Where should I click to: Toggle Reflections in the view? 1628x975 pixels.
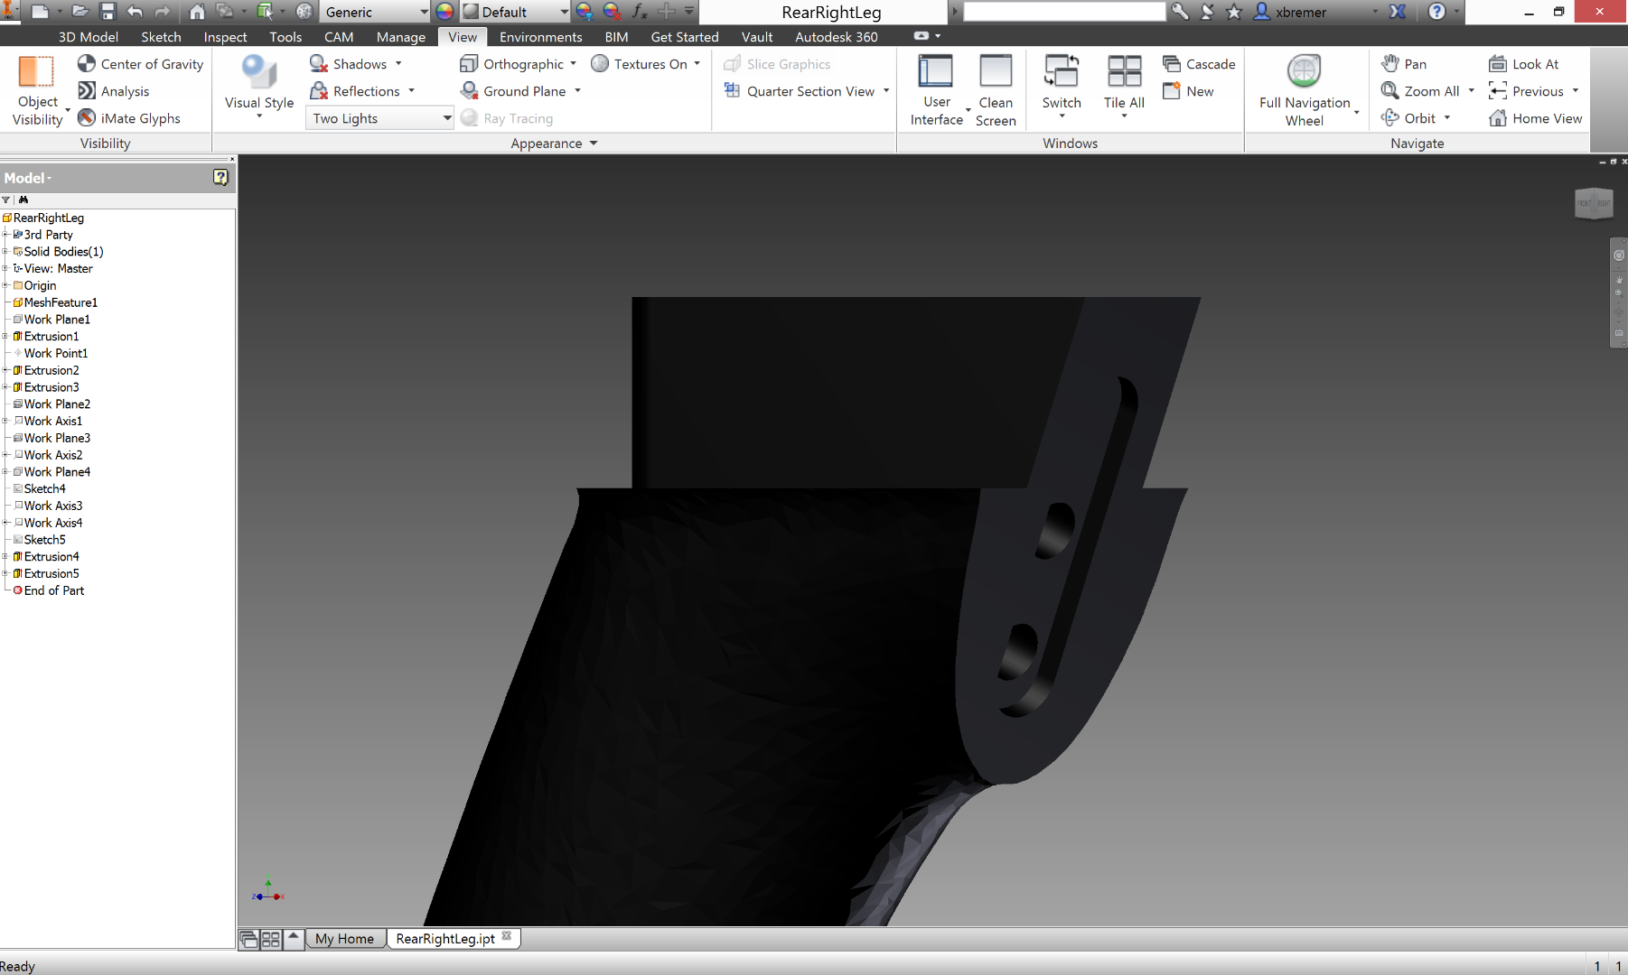pos(354,91)
